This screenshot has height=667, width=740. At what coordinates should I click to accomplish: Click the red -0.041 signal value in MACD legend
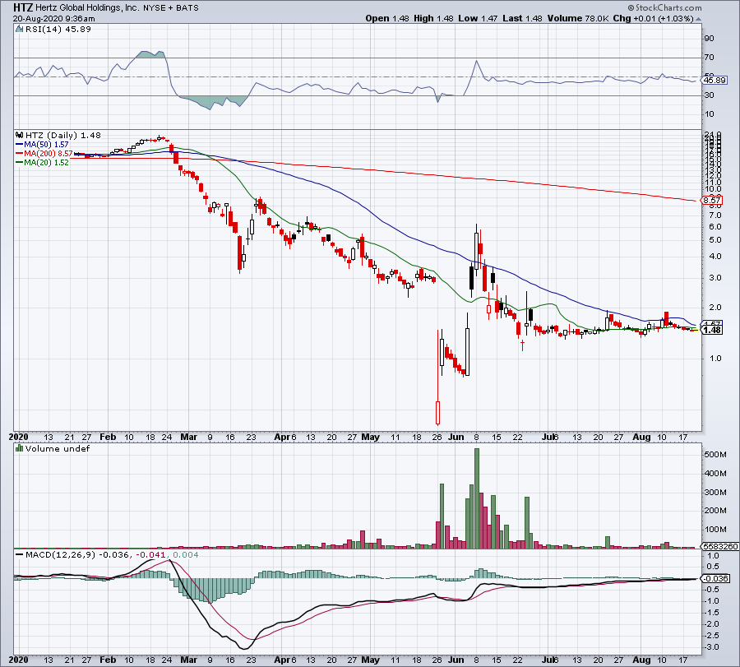tap(151, 554)
